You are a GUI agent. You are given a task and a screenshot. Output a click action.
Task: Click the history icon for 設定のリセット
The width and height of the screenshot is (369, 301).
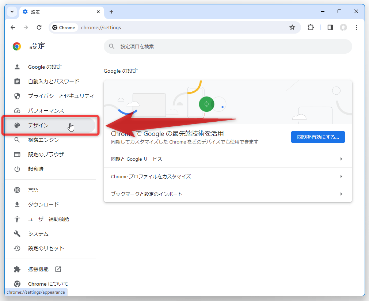click(17, 248)
